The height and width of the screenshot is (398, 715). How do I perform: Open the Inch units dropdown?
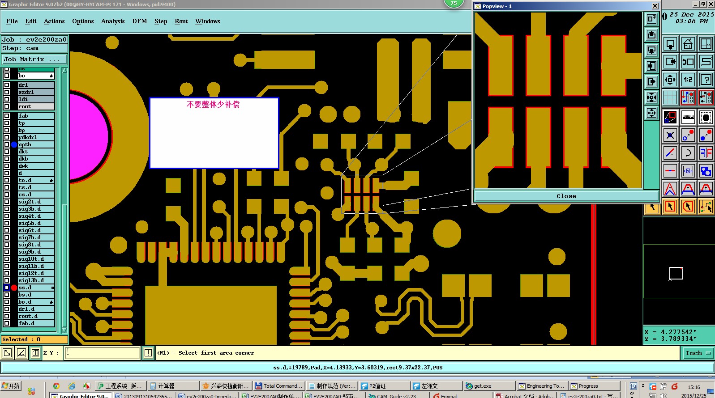(698, 353)
